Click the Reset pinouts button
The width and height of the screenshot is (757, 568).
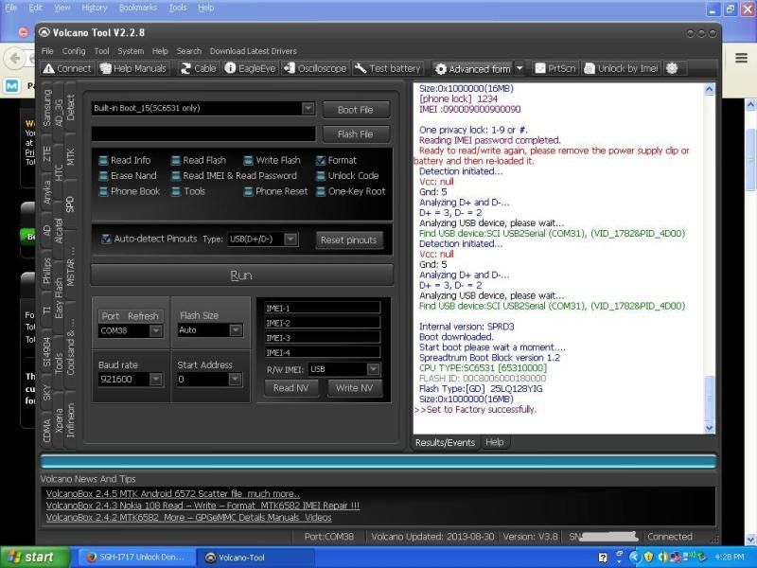349,240
